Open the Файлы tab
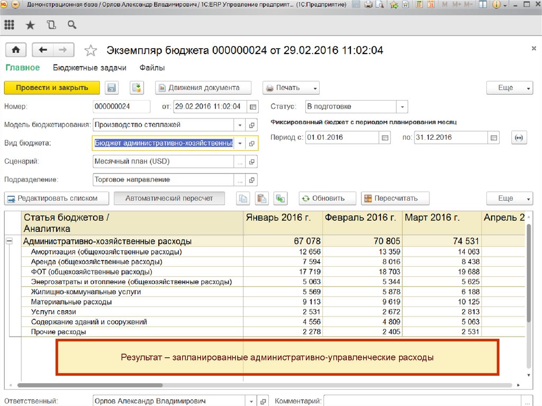 pyautogui.click(x=152, y=68)
